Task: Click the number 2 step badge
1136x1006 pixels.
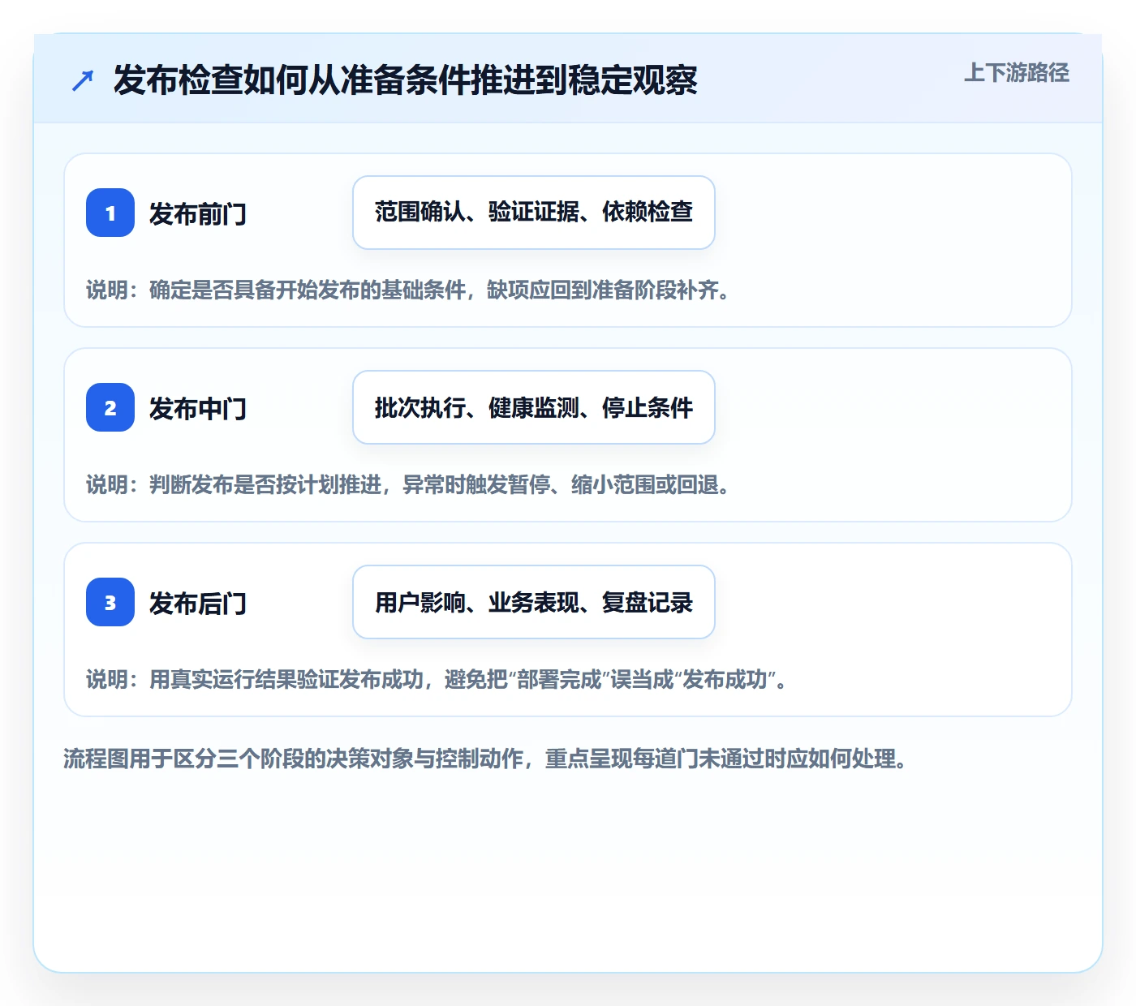Action: click(x=110, y=407)
